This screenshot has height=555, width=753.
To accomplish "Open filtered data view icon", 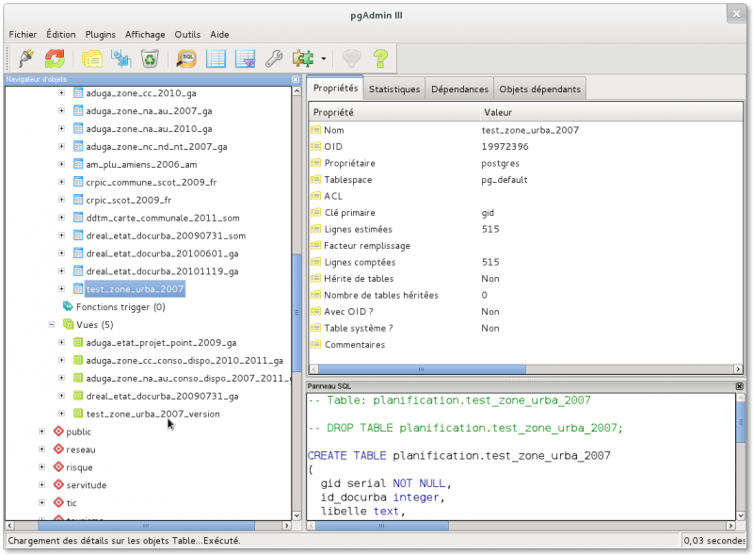I will click(x=245, y=58).
